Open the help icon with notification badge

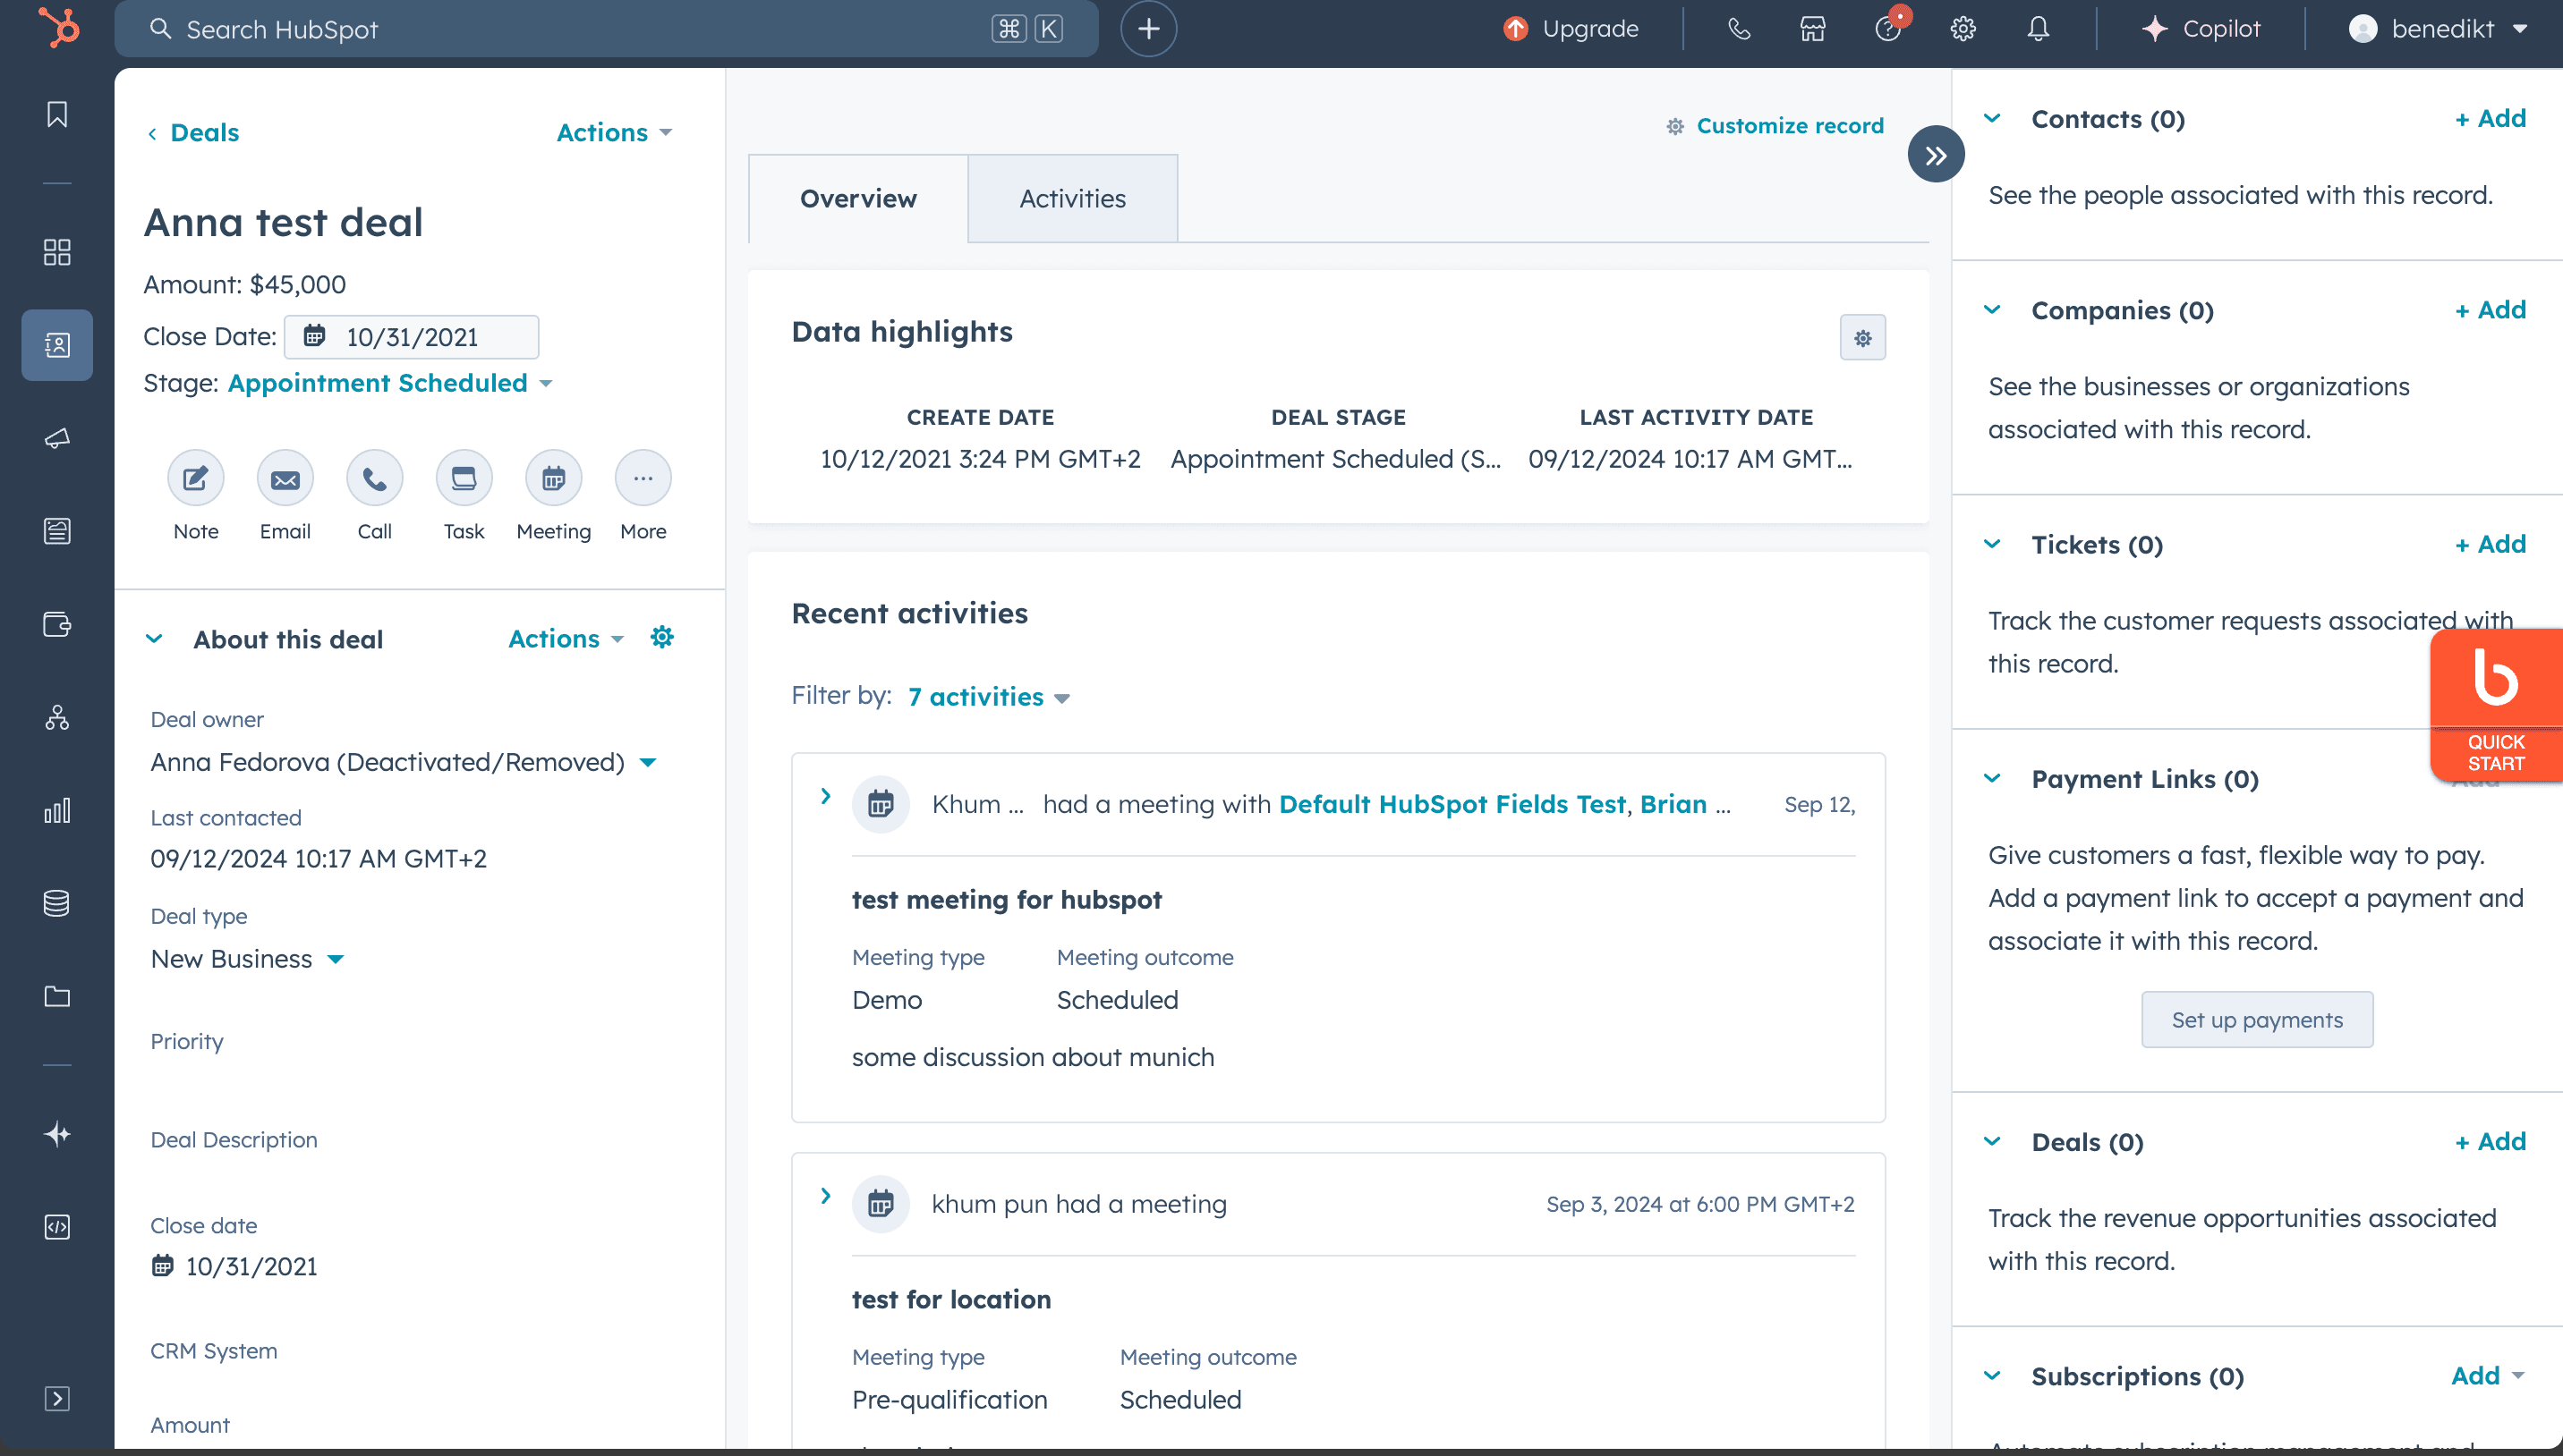point(1889,27)
